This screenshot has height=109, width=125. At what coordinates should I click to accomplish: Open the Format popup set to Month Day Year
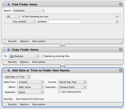(72, 82)
